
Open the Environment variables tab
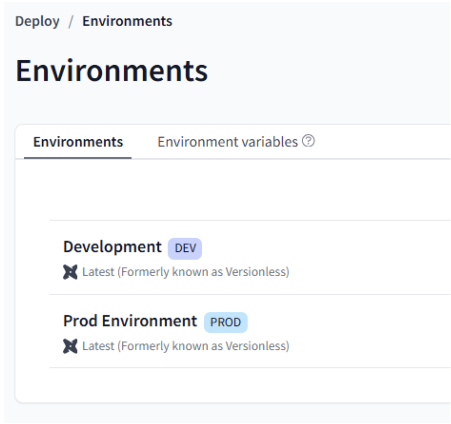coord(228,142)
